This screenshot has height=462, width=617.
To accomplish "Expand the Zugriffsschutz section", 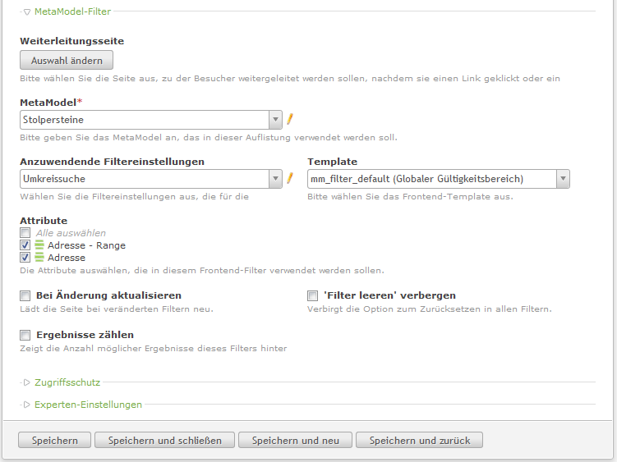I will 67,382.
